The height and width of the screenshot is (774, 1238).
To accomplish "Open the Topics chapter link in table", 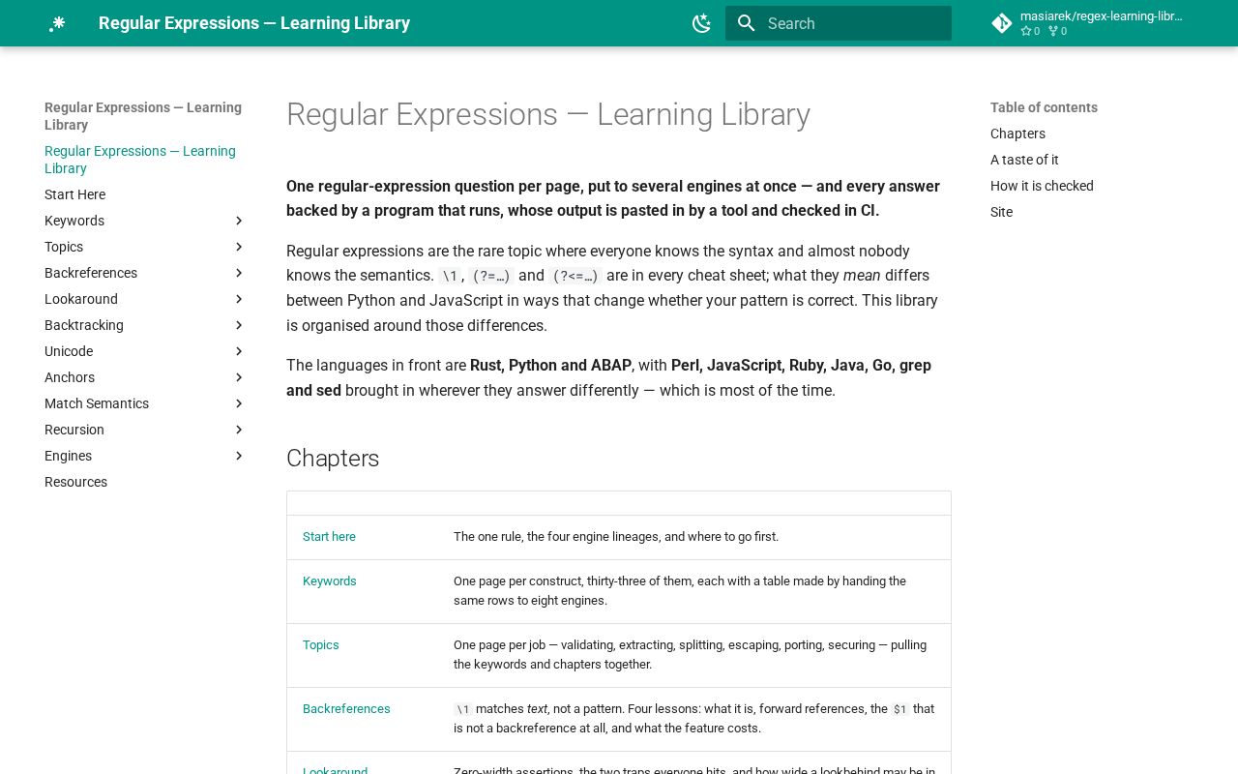I will (x=321, y=645).
